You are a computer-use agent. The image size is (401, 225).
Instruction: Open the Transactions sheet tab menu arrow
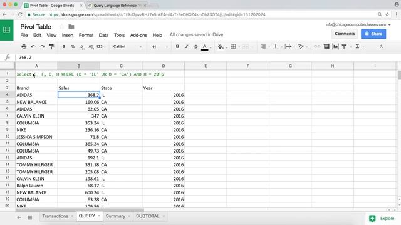[x=72, y=216]
